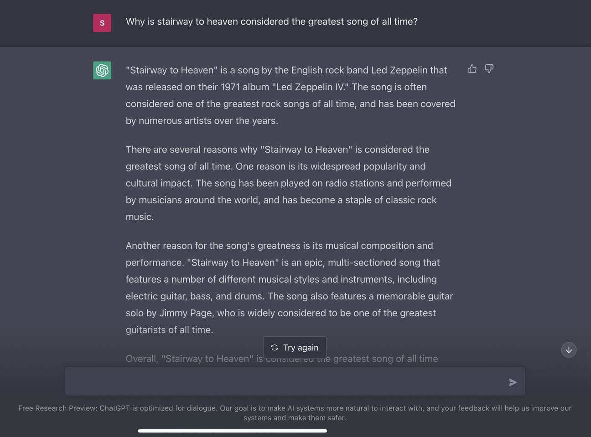Image resolution: width=591 pixels, height=437 pixels.
Task: Click the user's Stairway to Heaven question
Action: (x=271, y=21)
